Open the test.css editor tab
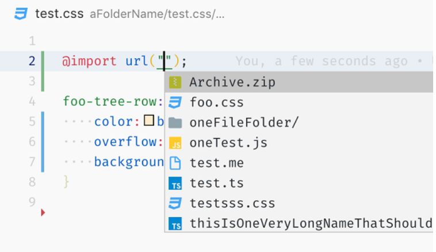The image size is (436, 252). [59, 13]
